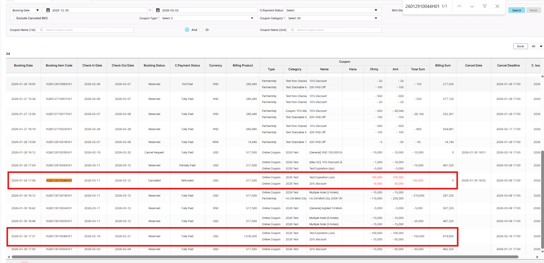The image size is (544, 263).
Task: Export results with Excel button
Action: click(x=520, y=46)
